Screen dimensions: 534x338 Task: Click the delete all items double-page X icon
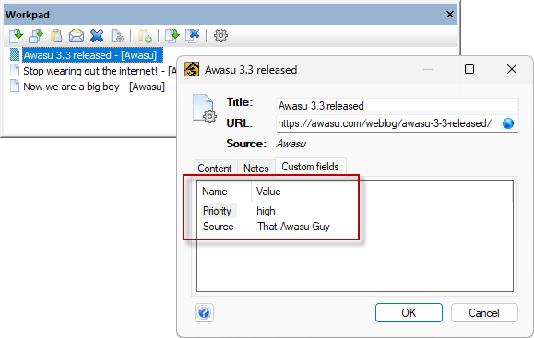[193, 35]
